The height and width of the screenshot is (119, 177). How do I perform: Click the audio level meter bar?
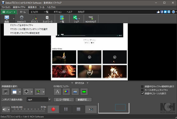(28, 111)
